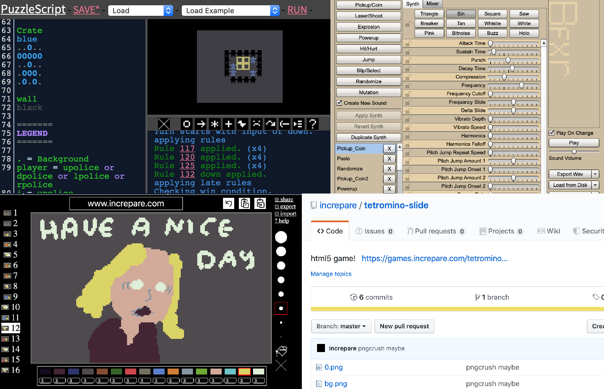Image resolution: width=604 pixels, height=389 pixels.
Task: Select the largest brush size circle
Action: [x=281, y=237]
